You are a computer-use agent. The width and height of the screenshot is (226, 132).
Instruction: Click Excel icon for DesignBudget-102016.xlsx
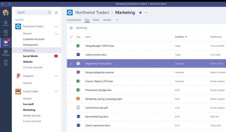pyautogui.click(x=78, y=46)
